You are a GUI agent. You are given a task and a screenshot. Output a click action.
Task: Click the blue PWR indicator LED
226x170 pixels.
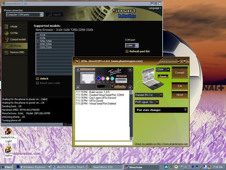coord(99,79)
